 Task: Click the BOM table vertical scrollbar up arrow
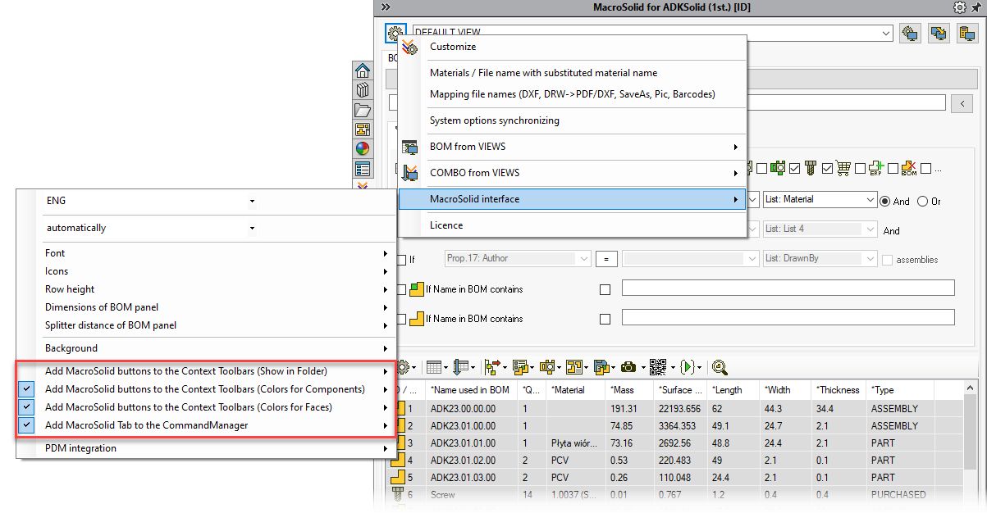pyautogui.click(x=971, y=389)
